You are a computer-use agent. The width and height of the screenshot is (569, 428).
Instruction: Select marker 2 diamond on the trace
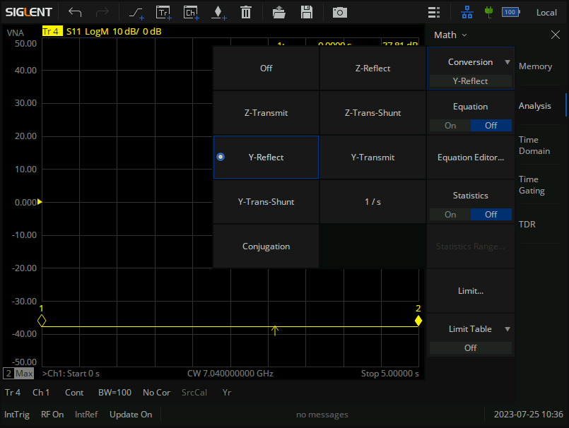[418, 321]
